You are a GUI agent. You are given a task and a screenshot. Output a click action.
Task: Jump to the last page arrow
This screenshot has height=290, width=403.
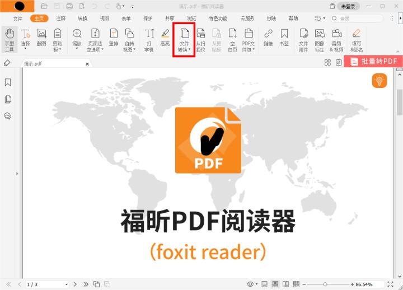coord(86,284)
